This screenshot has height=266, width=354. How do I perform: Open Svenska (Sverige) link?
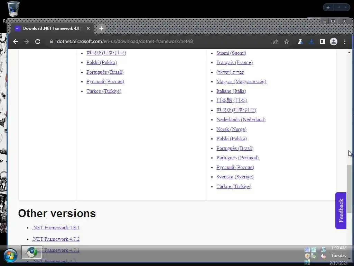(x=235, y=177)
